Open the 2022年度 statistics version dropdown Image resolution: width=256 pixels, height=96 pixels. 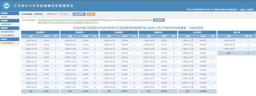pos(65,14)
